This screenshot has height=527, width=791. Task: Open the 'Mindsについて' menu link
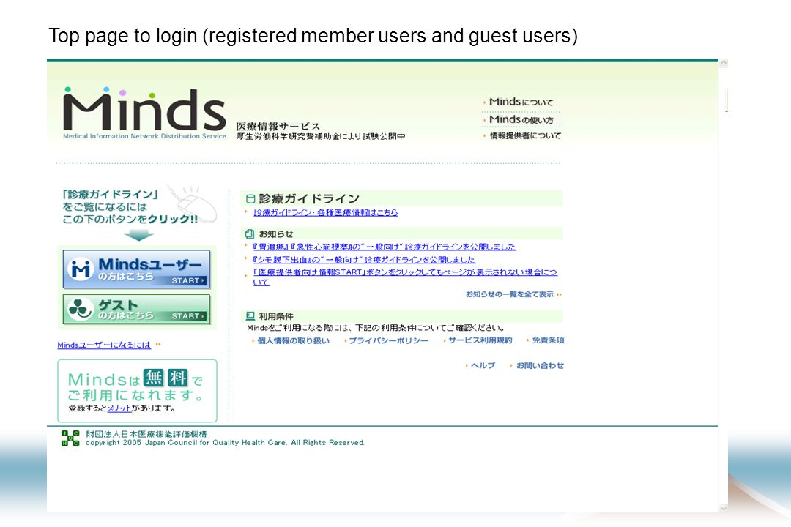tap(521, 102)
